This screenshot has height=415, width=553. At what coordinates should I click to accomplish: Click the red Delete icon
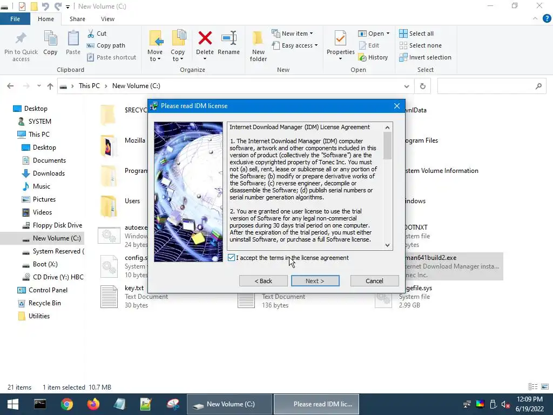pos(205,38)
